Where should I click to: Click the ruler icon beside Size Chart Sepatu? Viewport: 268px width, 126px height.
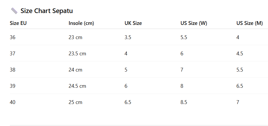[14, 11]
